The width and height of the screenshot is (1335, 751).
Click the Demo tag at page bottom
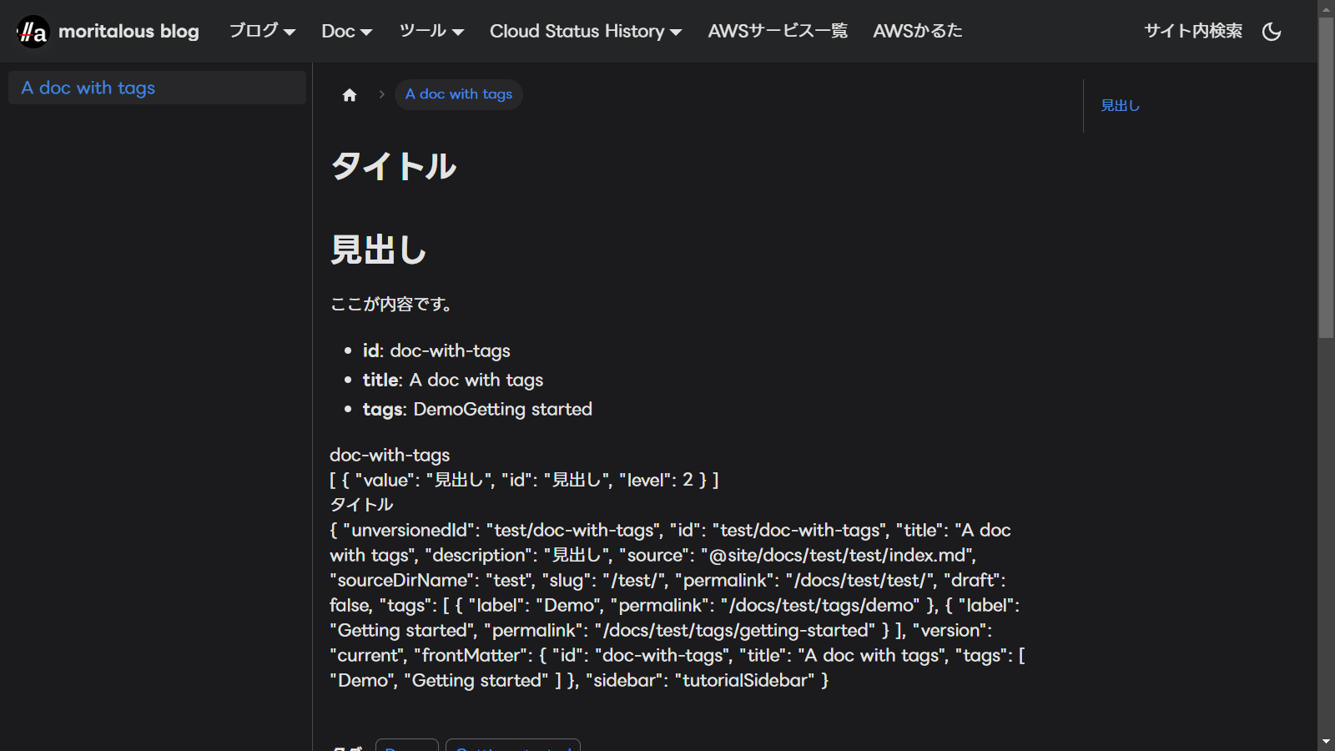(406, 745)
